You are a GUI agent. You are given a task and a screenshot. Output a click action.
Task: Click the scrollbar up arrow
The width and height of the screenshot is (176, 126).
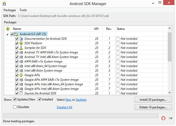click(x=169, y=28)
